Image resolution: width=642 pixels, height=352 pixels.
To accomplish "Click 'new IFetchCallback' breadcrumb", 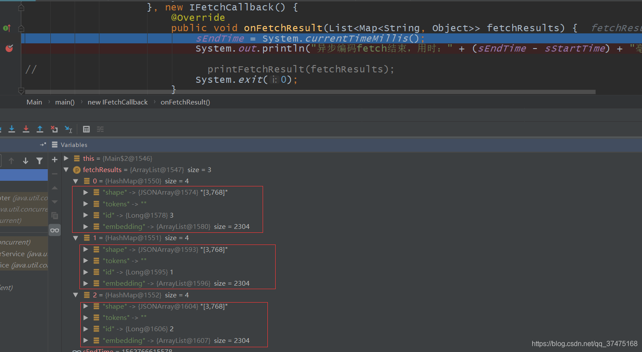I will click(x=118, y=102).
